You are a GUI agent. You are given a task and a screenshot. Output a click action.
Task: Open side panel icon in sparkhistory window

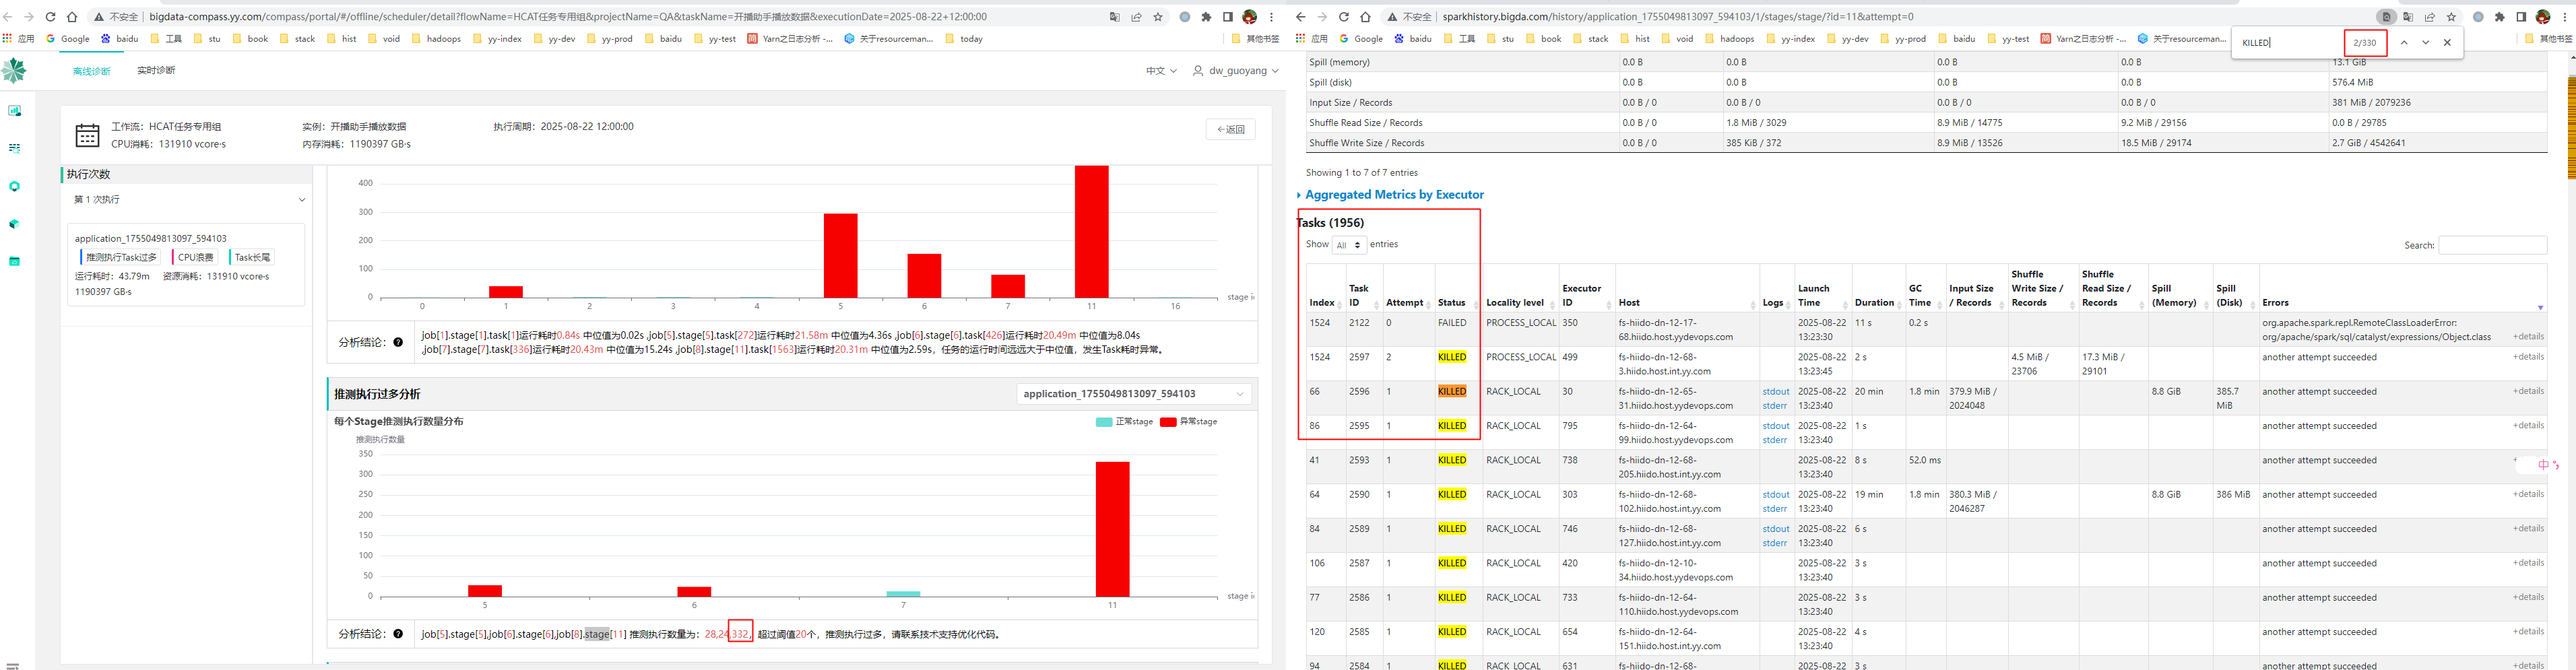(x=2521, y=17)
